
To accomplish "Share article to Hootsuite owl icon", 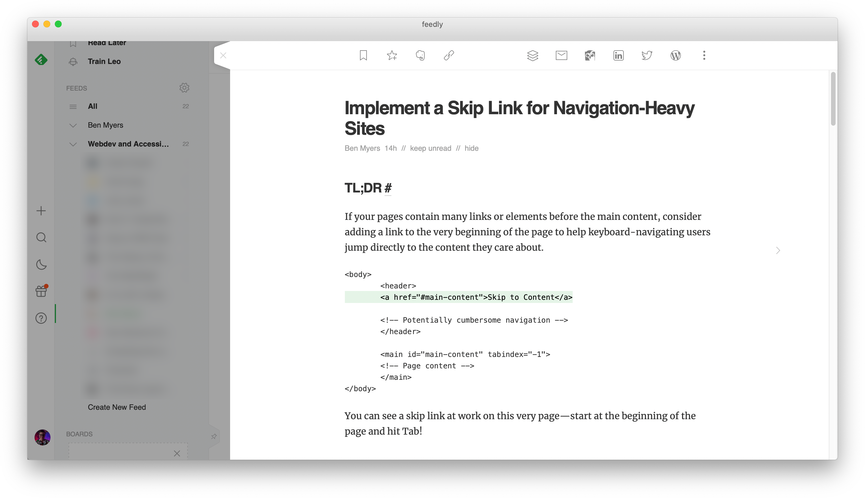I will click(590, 55).
